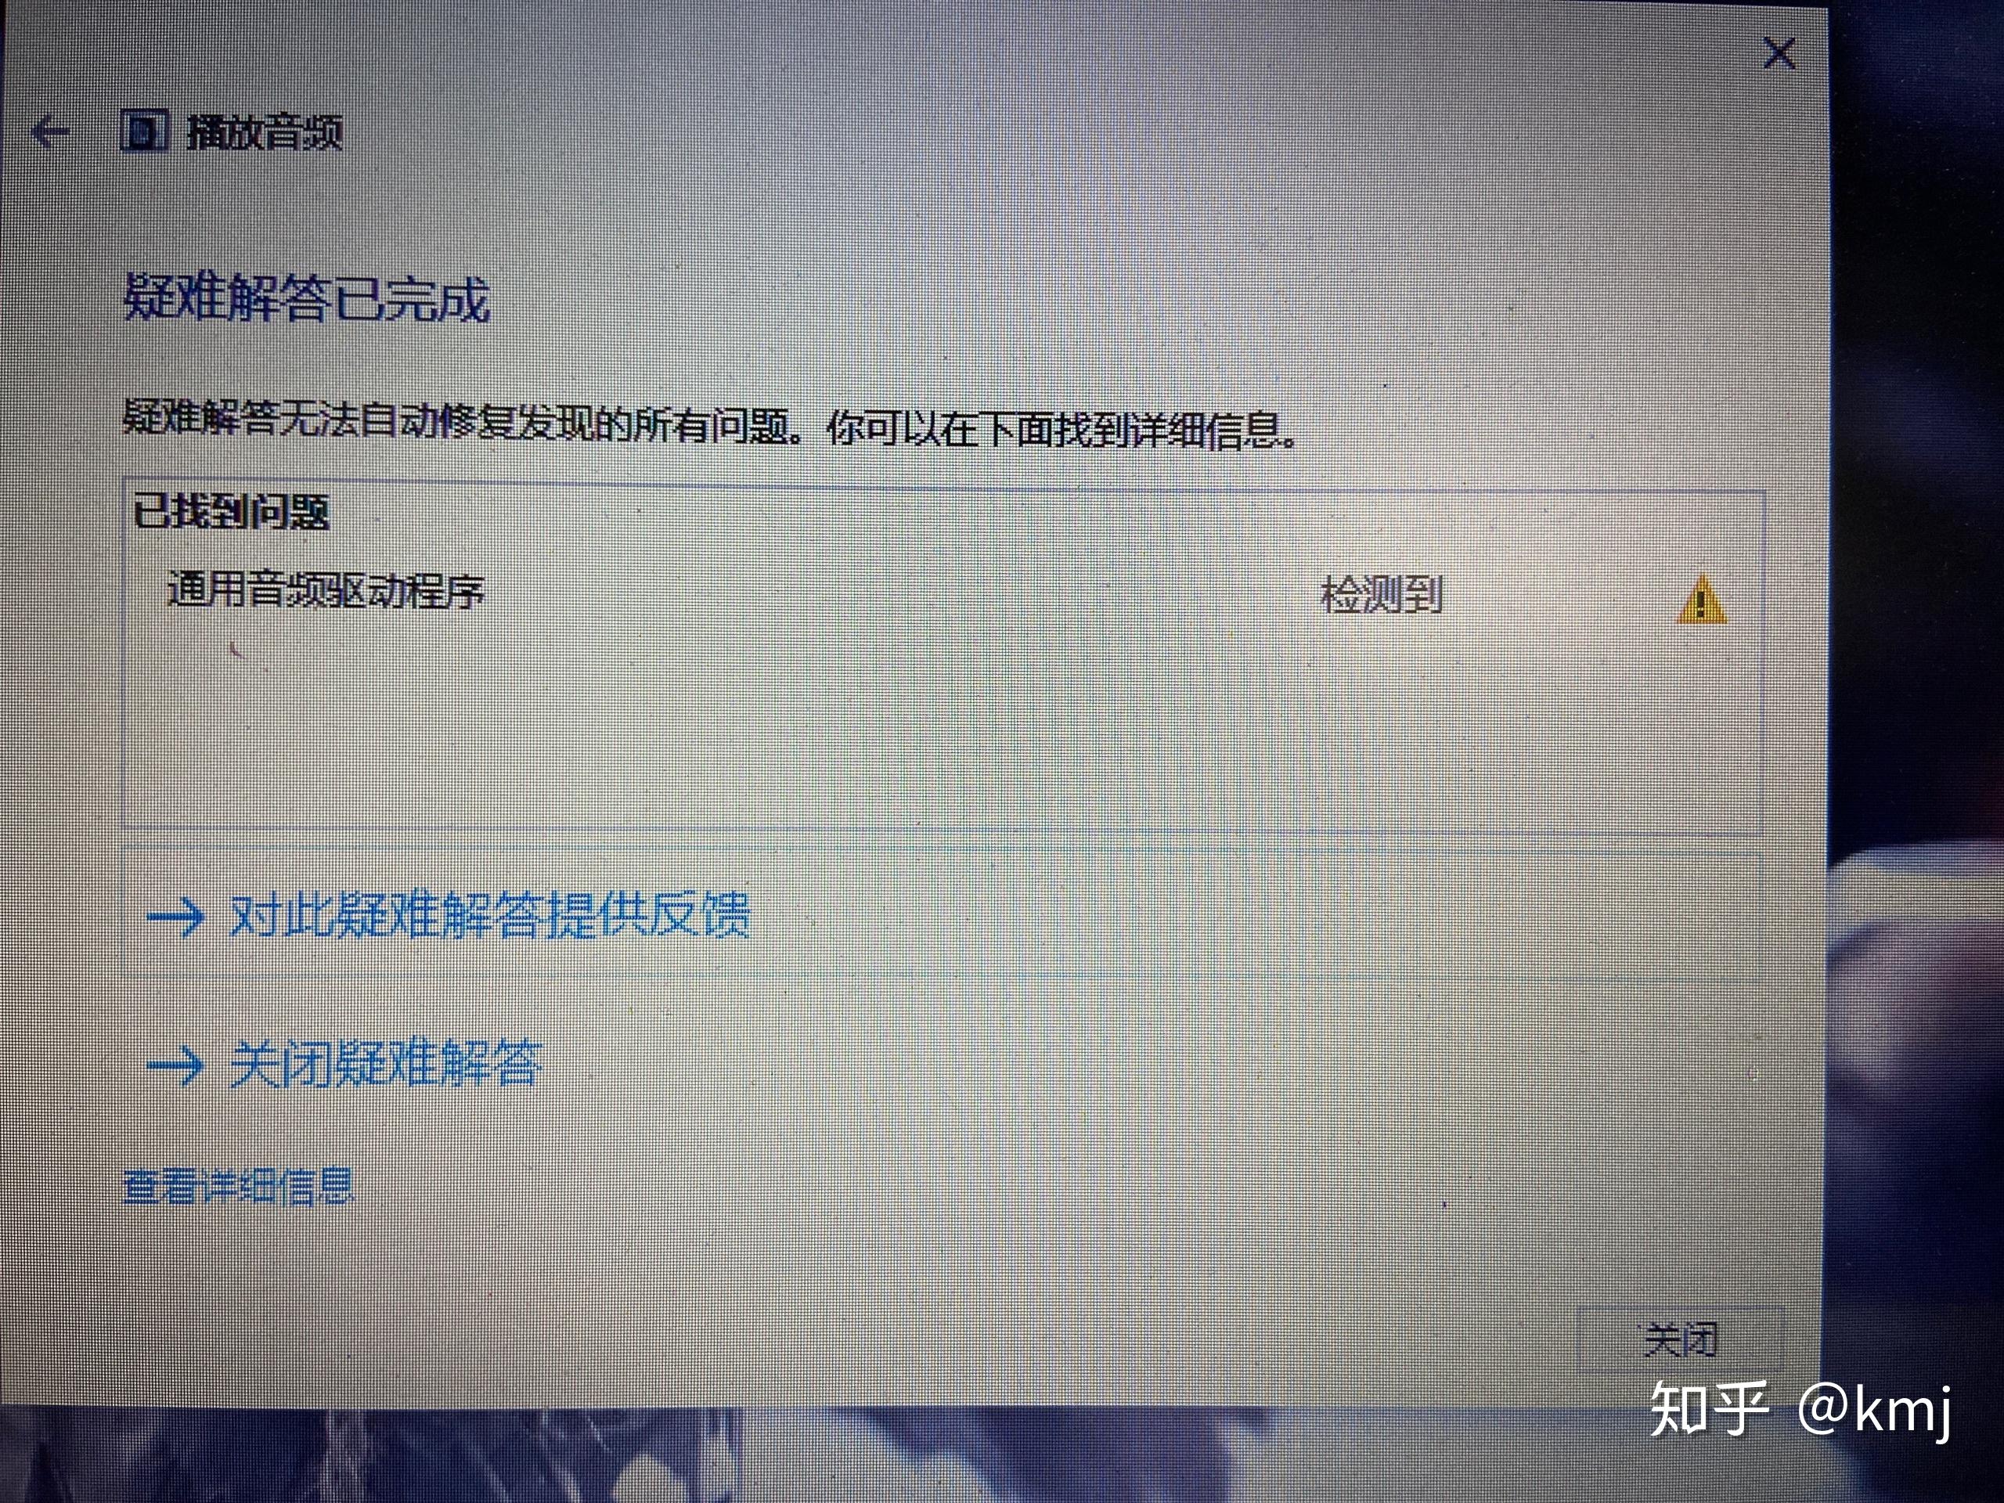Screen dimensions: 2004x1503
Task: Click empty area inside the problems list box
Action: click(x=943, y=733)
